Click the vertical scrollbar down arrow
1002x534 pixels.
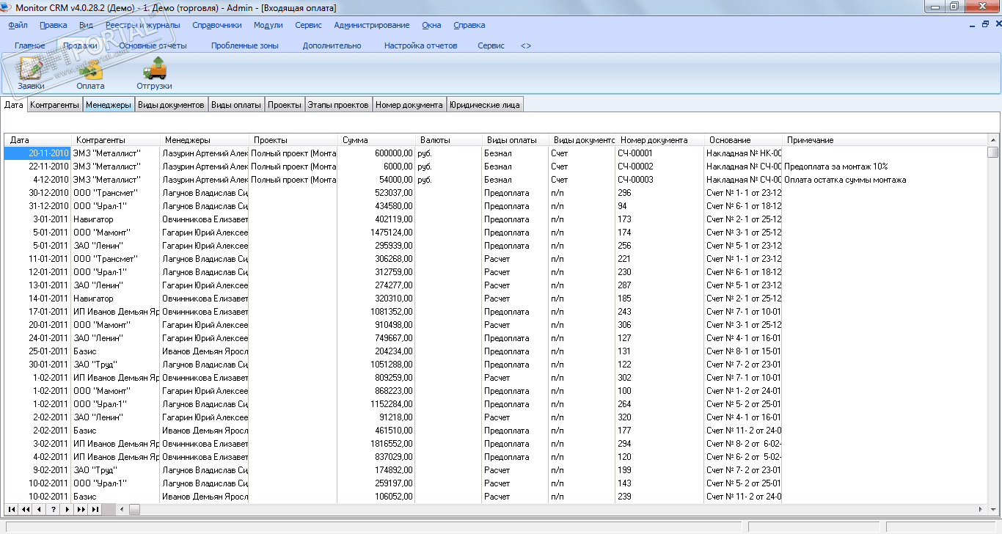click(992, 509)
